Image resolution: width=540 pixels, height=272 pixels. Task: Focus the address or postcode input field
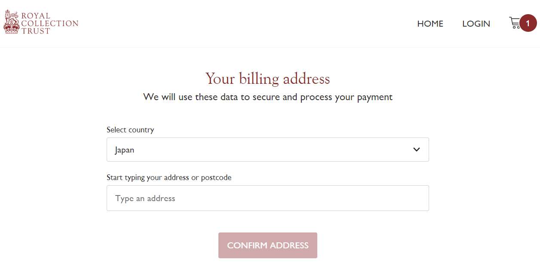click(267, 198)
